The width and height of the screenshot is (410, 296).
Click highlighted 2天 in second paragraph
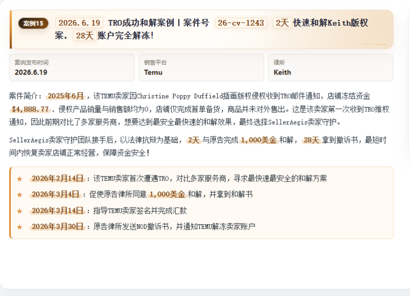(194, 140)
